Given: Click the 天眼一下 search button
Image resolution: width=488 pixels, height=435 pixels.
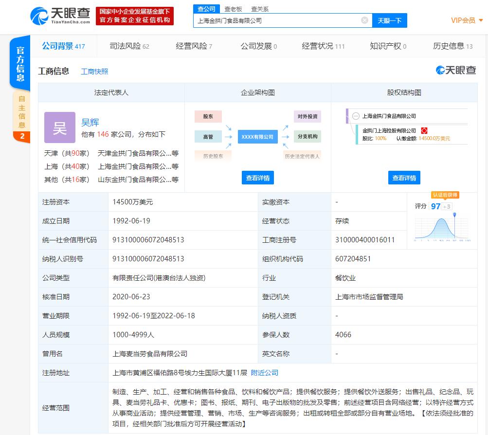Looking at the screenshot, I should (x=390, y=20).
